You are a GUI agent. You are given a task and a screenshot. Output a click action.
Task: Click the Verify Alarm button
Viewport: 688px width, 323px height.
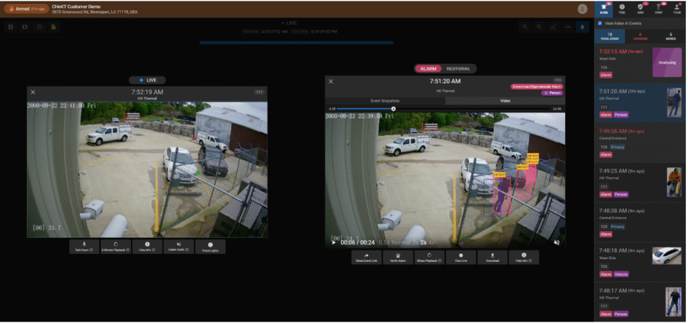[398, 257]
